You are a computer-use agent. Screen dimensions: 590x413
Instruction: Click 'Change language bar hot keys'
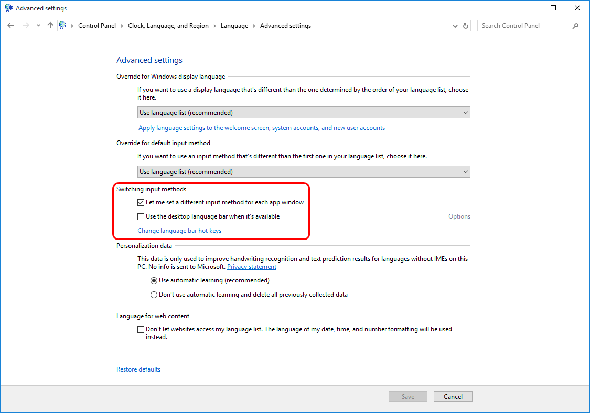tap(179, 230)
